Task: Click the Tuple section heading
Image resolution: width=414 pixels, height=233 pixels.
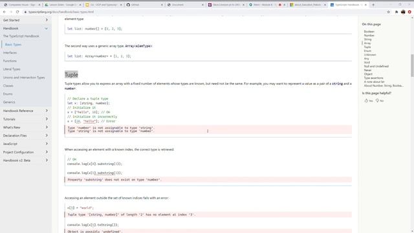Action: pos(71,75)
